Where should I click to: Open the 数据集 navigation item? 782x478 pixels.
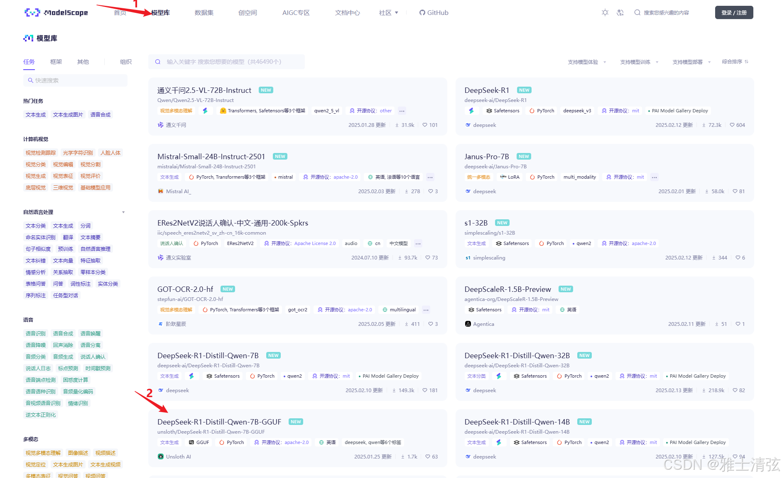point(204,12)
